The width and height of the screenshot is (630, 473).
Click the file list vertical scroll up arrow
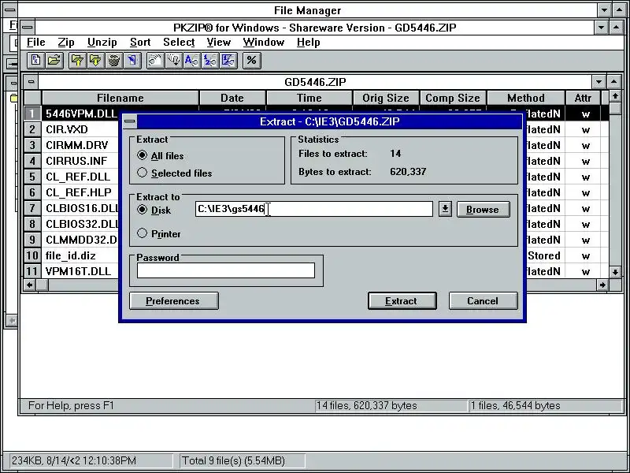coord(615,96)
